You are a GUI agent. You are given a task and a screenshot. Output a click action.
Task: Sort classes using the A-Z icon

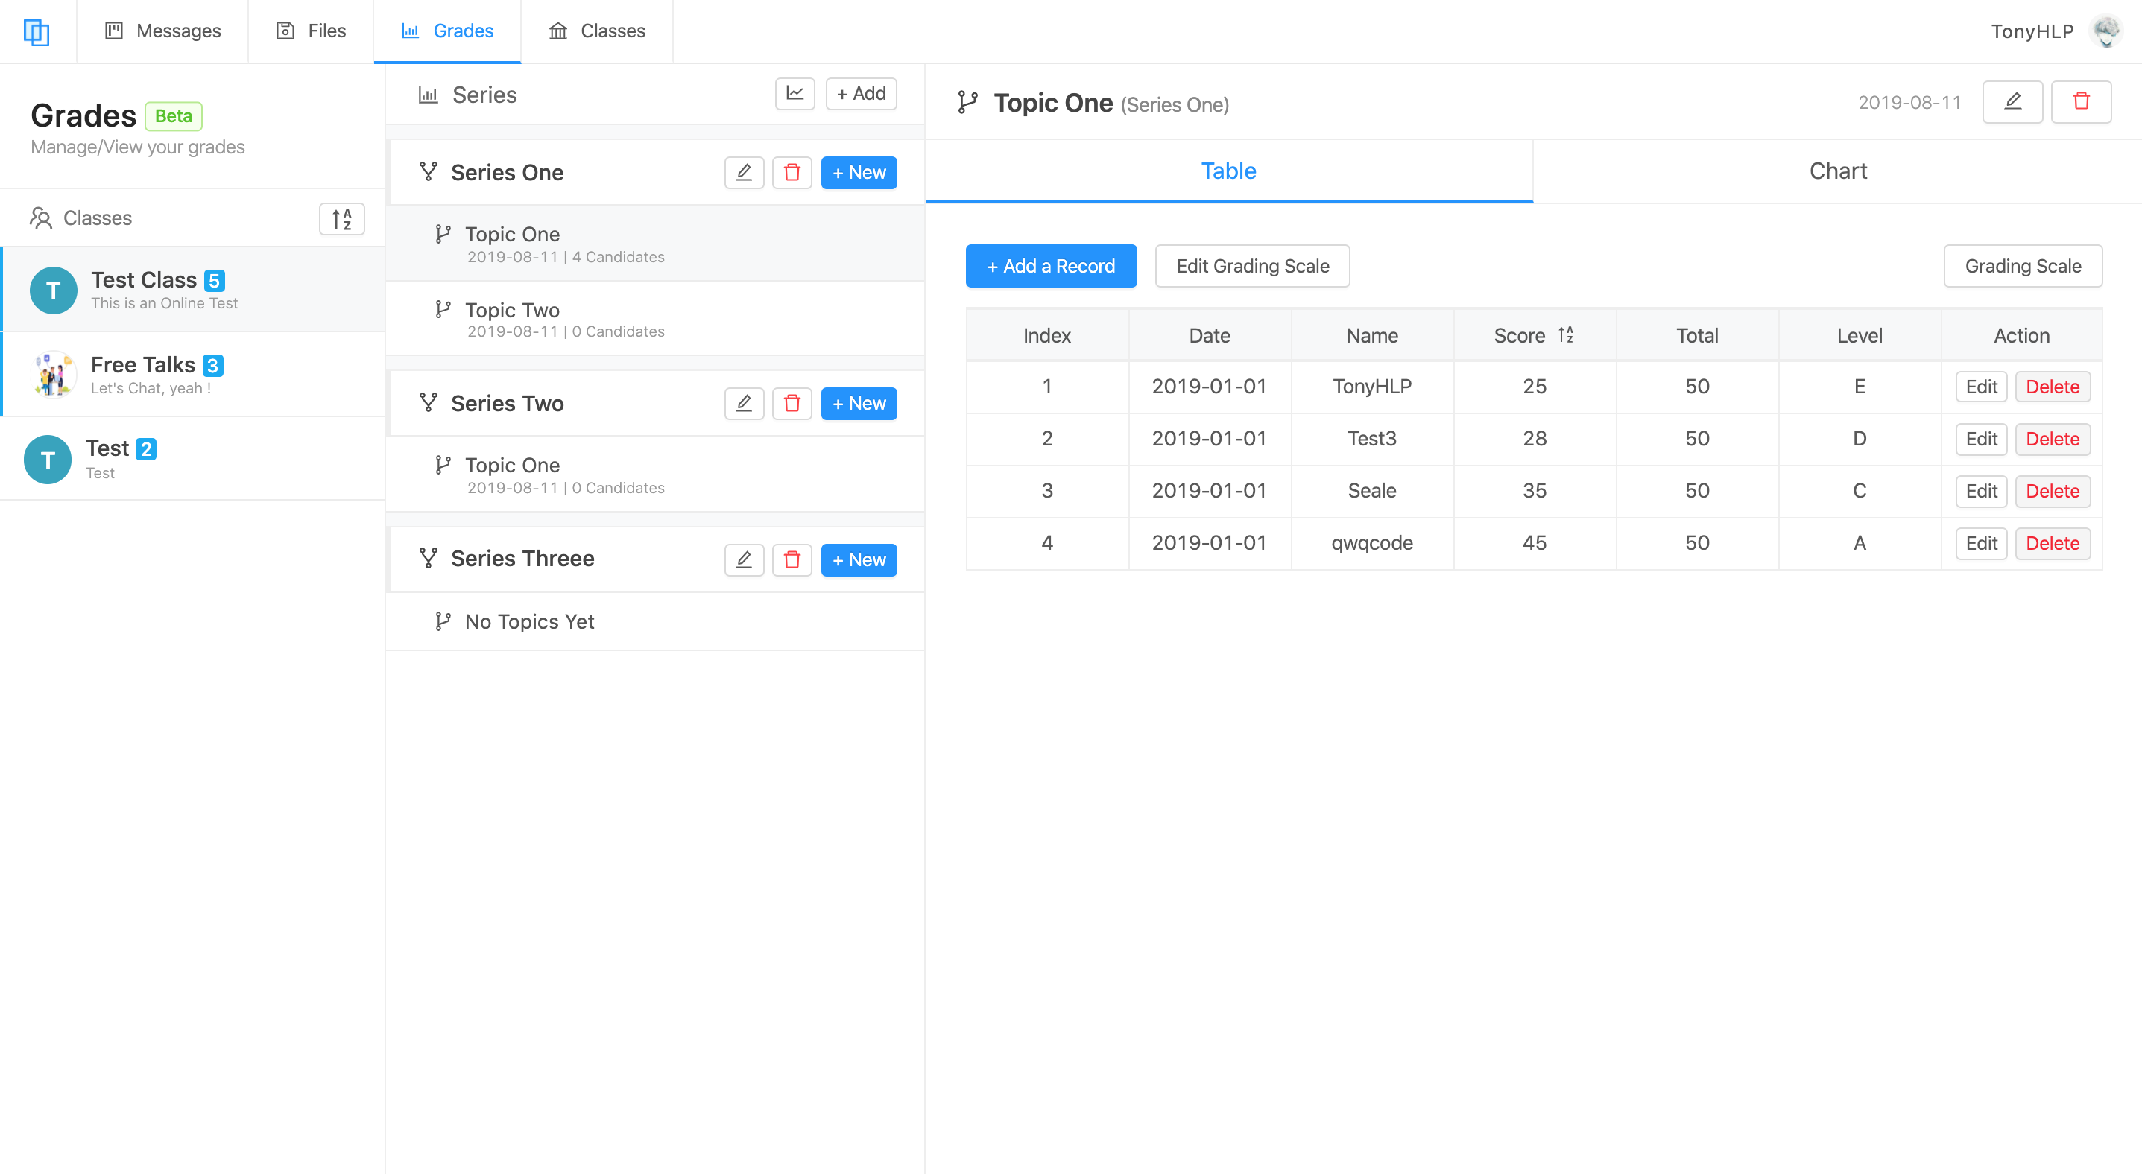click(x=341, y=218)
